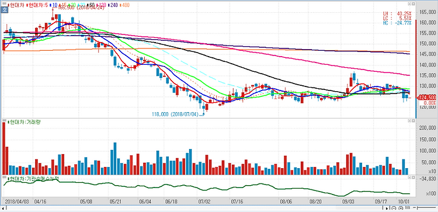Screen dimensions: 438x212
Task: Maximize the 기관순매수 indicator panel
Action: tap(413, 178)
